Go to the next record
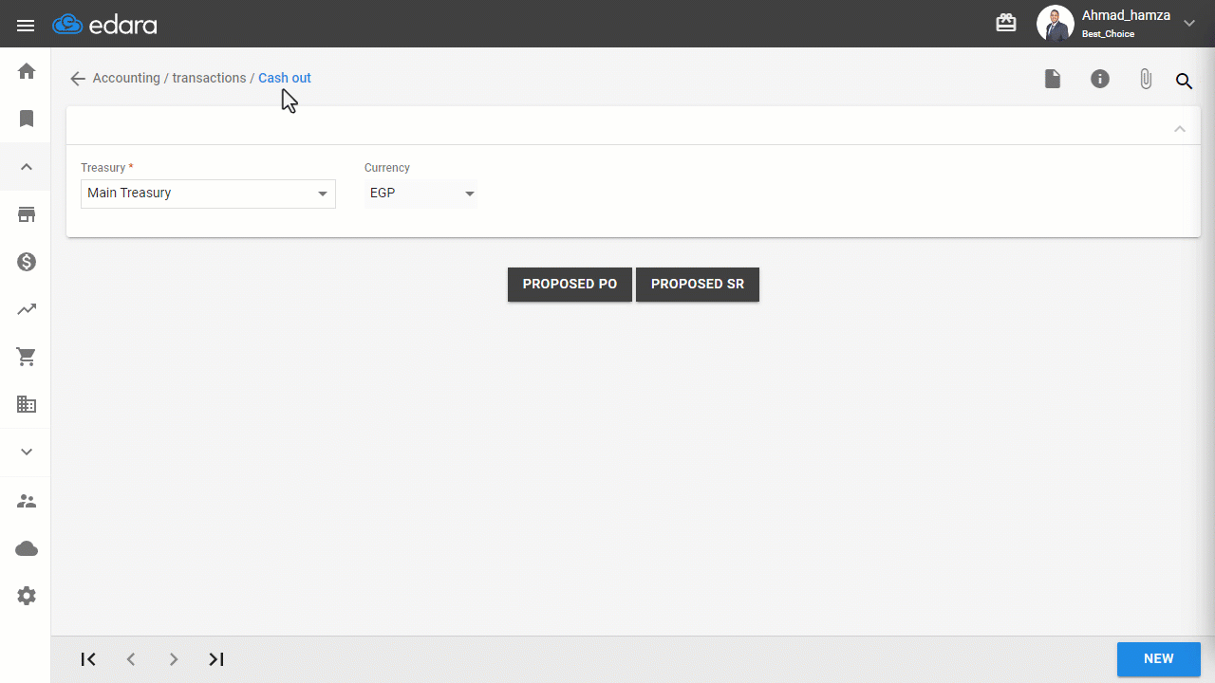 (174, 659)
